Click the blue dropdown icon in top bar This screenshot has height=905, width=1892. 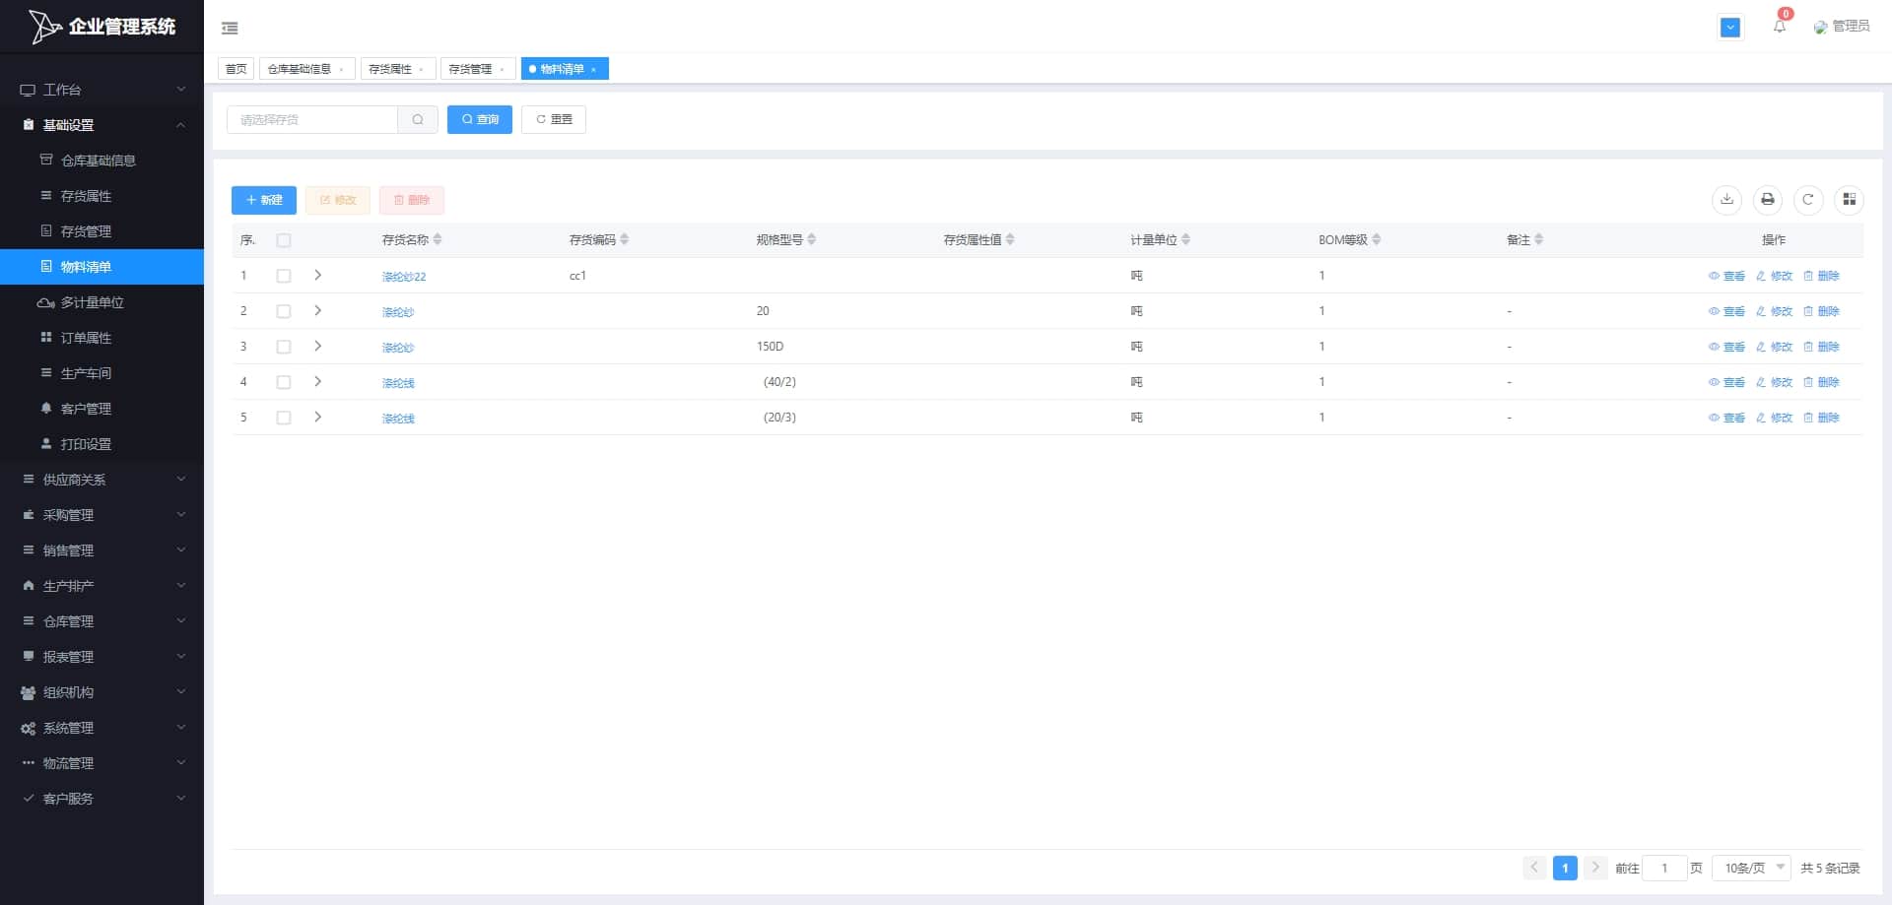pos(1730,28)
